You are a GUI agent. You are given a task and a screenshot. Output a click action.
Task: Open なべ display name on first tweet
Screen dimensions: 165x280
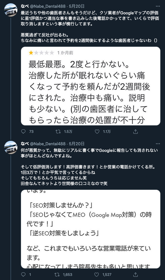[x=25, y=6]
